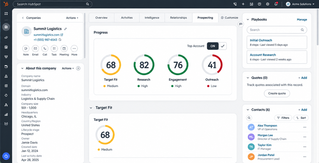Click the summitlogistics.com website link
This screenshot has height=163, width=319.
click(x=47, y=35)
